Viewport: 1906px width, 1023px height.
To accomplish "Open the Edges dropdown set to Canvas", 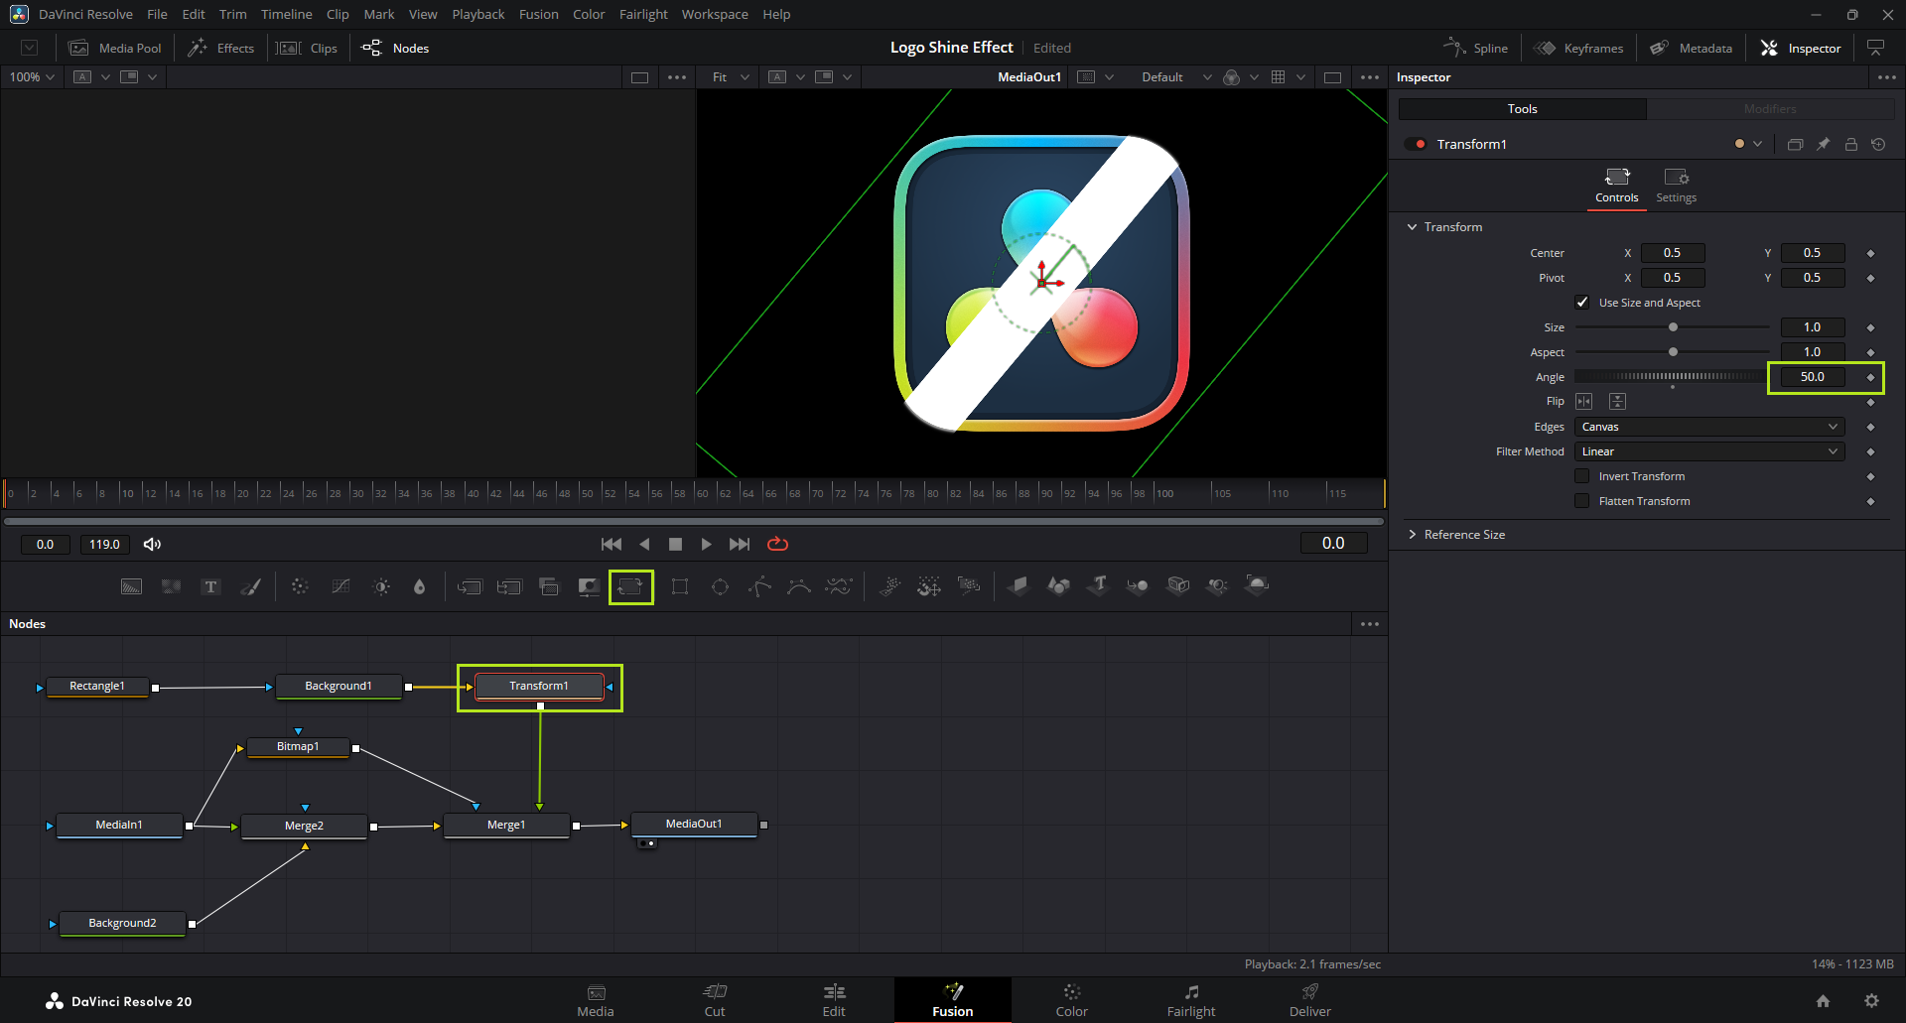I will click(x=1708, y=427).
